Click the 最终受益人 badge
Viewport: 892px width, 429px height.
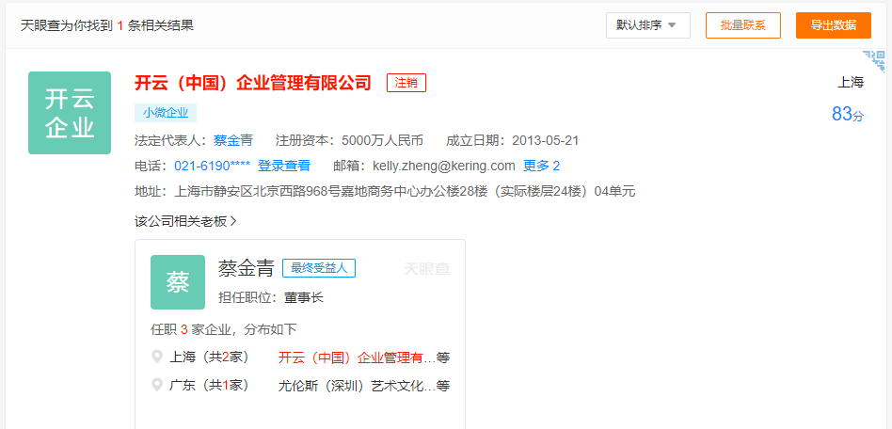pos(318,268)
